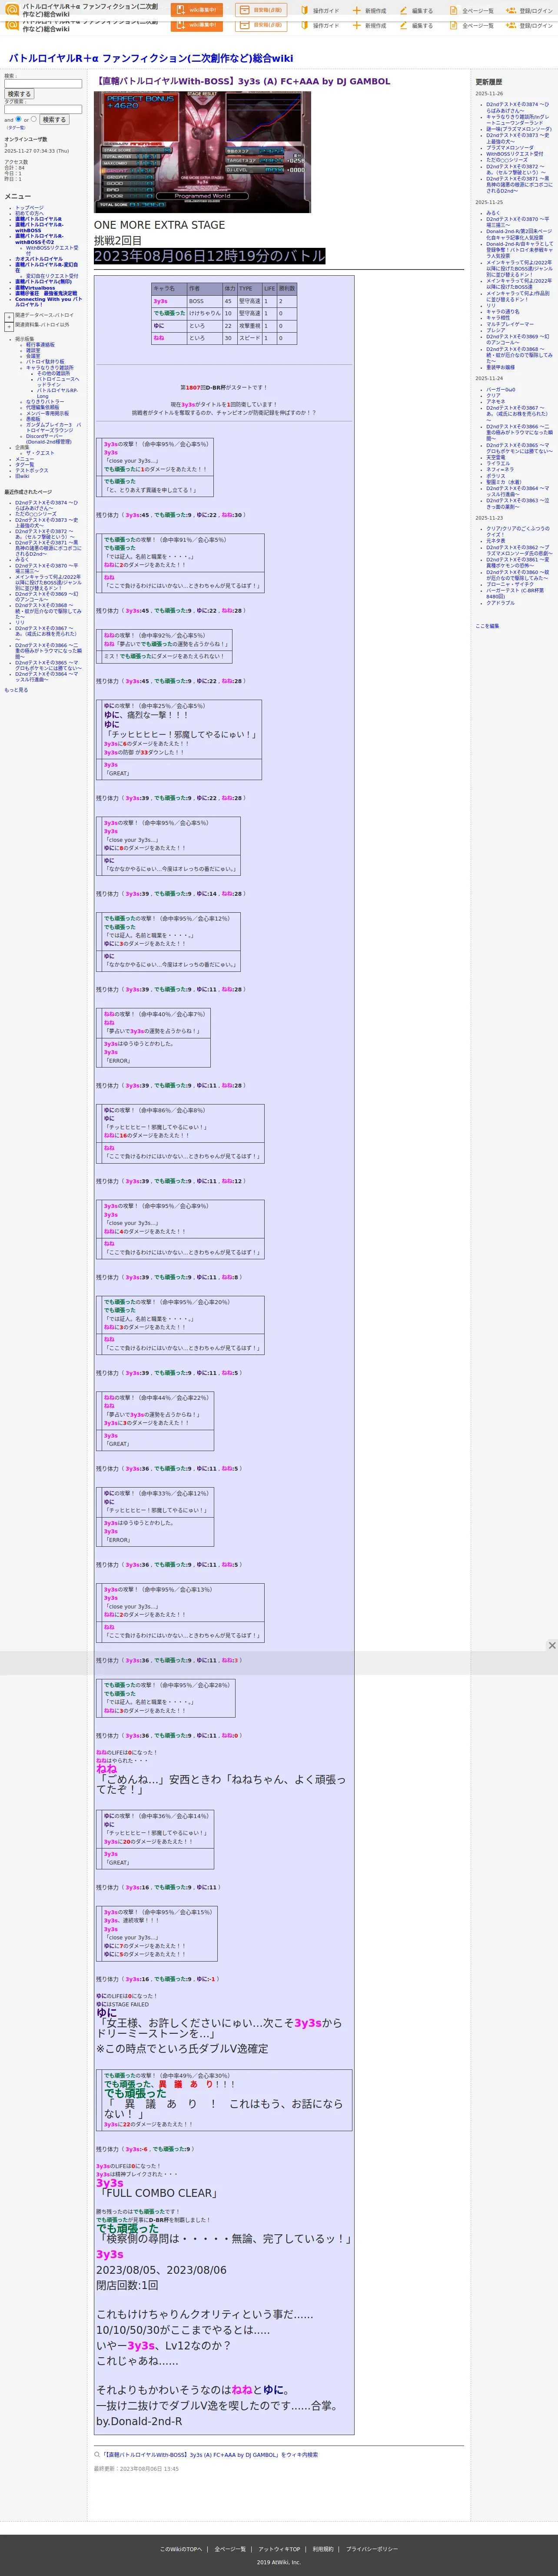Open 謎一味(プラズマメロンソーダ) in 更新履歴

pyautogui.click(x=519, y=129)
